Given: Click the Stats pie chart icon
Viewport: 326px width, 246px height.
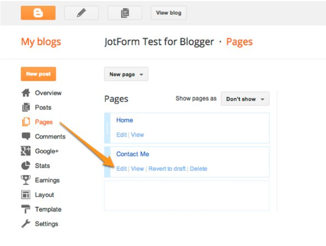Looking at the screenshot, I should [x=26, y=166].
